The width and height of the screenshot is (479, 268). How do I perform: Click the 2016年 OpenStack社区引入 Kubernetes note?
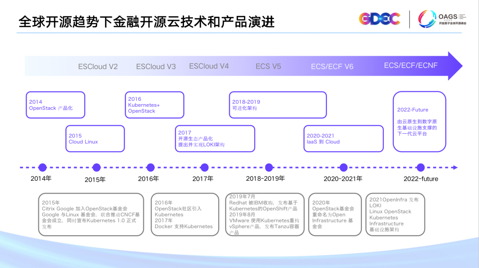185,214
